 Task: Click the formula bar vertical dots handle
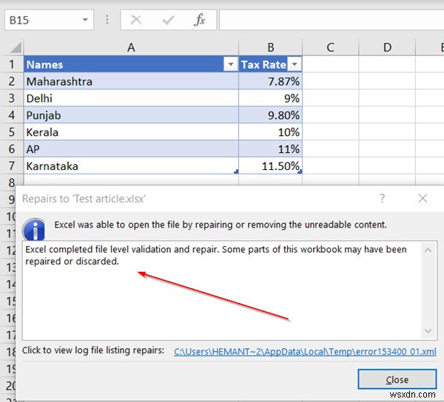107,20
